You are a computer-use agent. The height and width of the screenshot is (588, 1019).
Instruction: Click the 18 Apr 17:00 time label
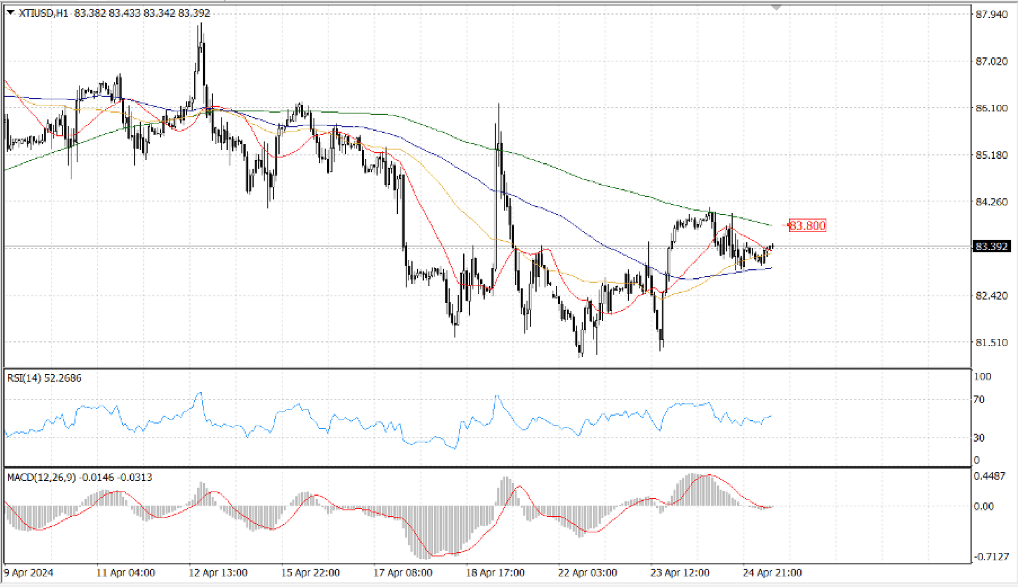pos(495,573)
